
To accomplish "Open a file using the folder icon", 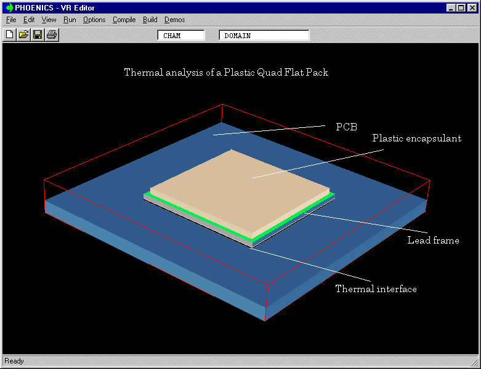I will click(x=23, y=34).
